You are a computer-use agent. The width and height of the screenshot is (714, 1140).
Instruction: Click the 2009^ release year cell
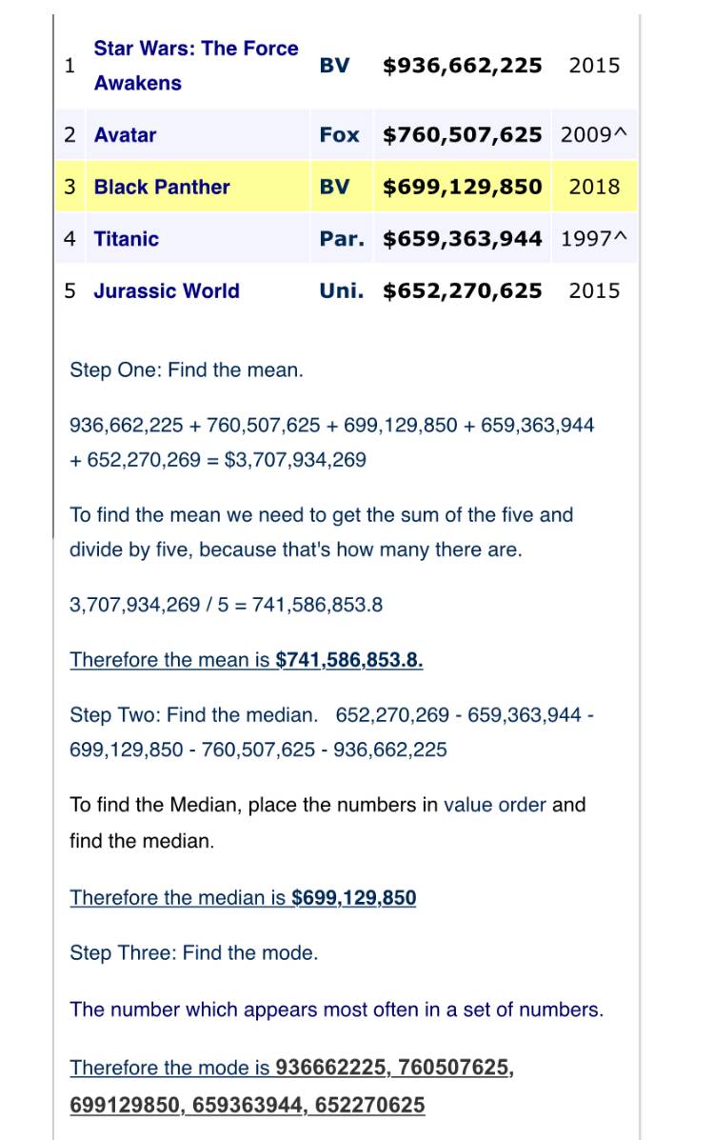point(594,135)
